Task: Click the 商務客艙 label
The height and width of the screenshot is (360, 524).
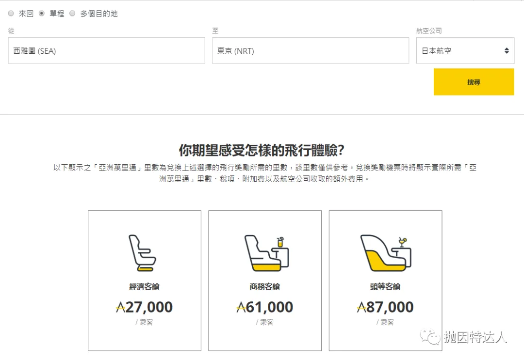Action: (265, 286)
